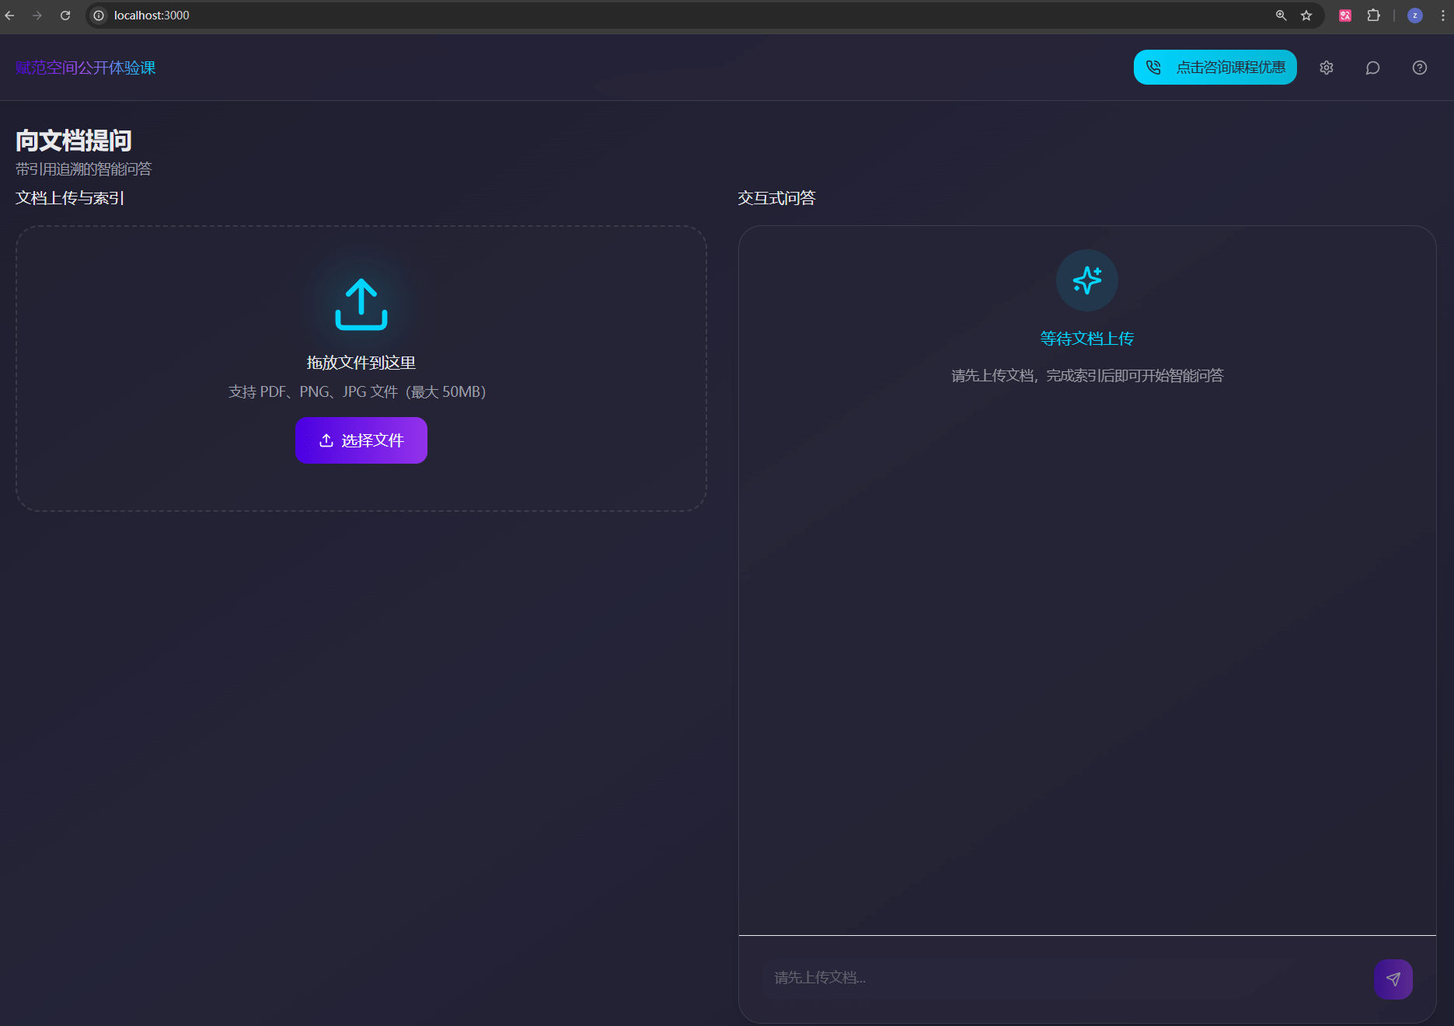1454x1026 pixels.
Task: Click the pink translate extension icon
Action: tap(1345, 16)
